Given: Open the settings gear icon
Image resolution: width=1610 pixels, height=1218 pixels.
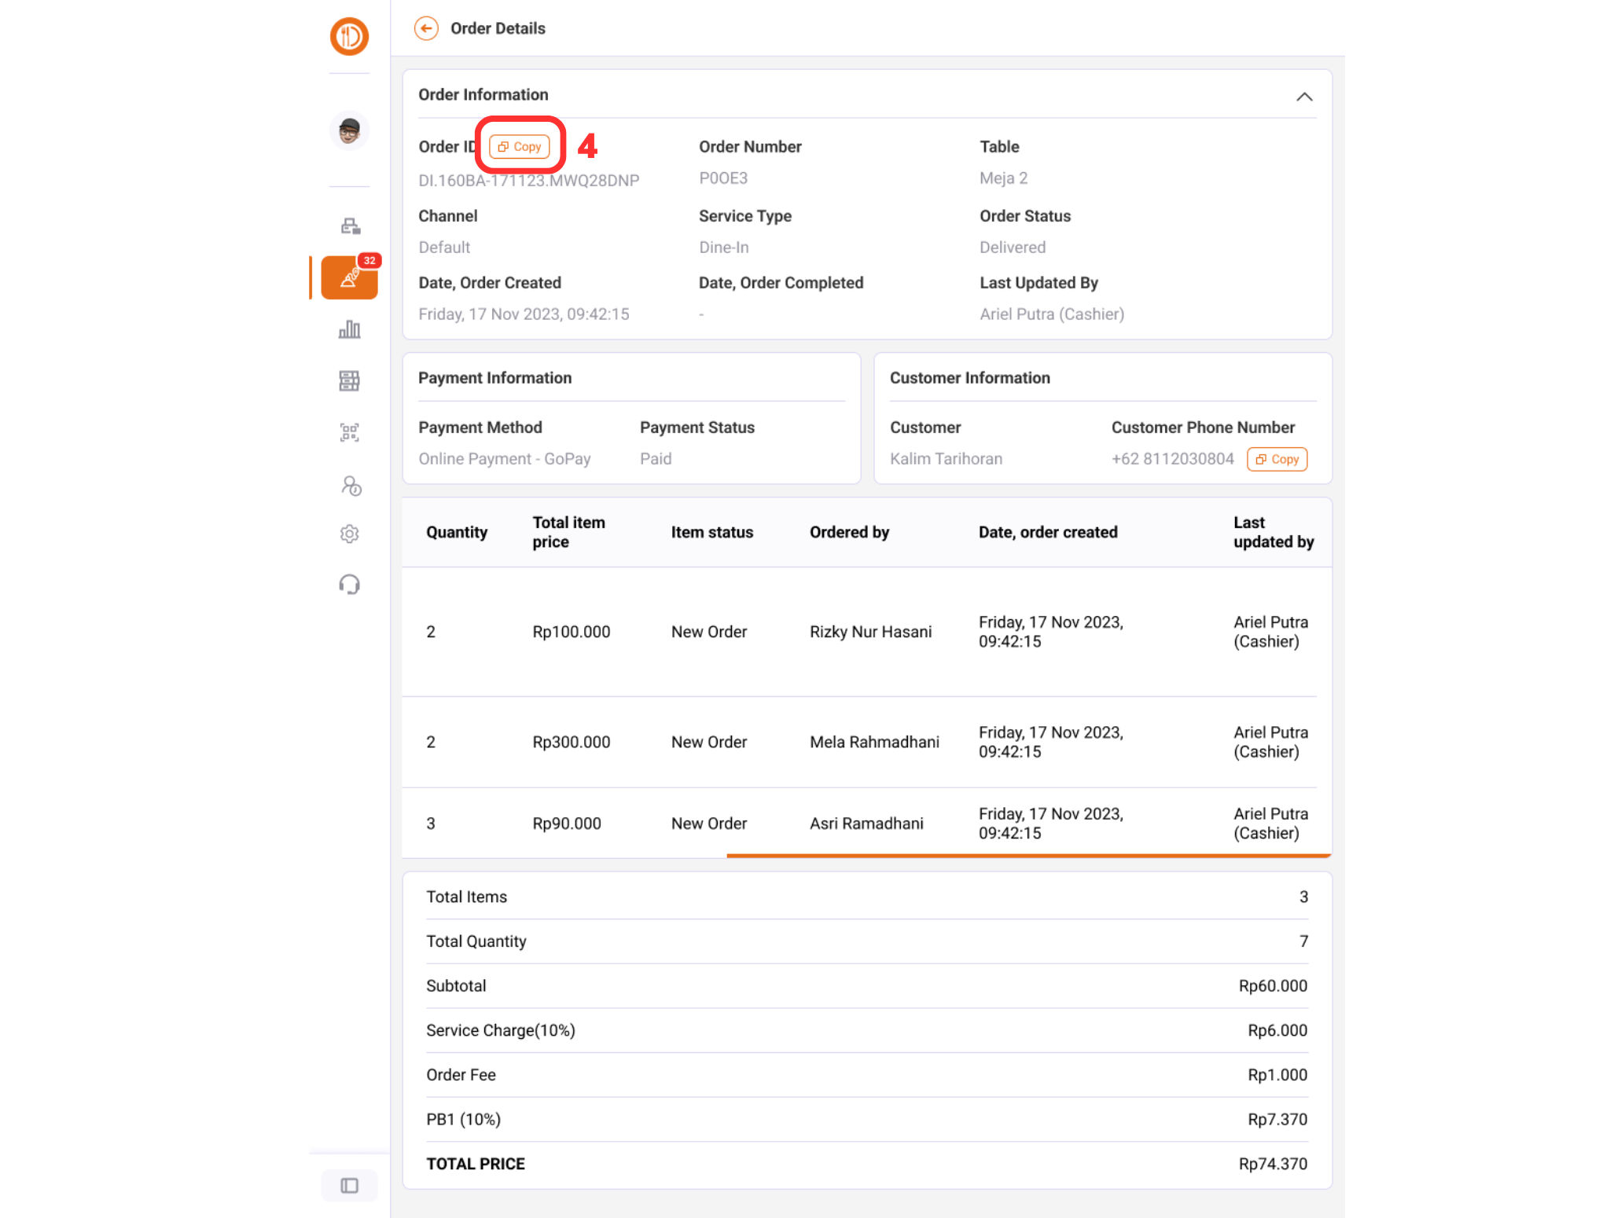Looking at the screenshot, I should tap(349, 534).
